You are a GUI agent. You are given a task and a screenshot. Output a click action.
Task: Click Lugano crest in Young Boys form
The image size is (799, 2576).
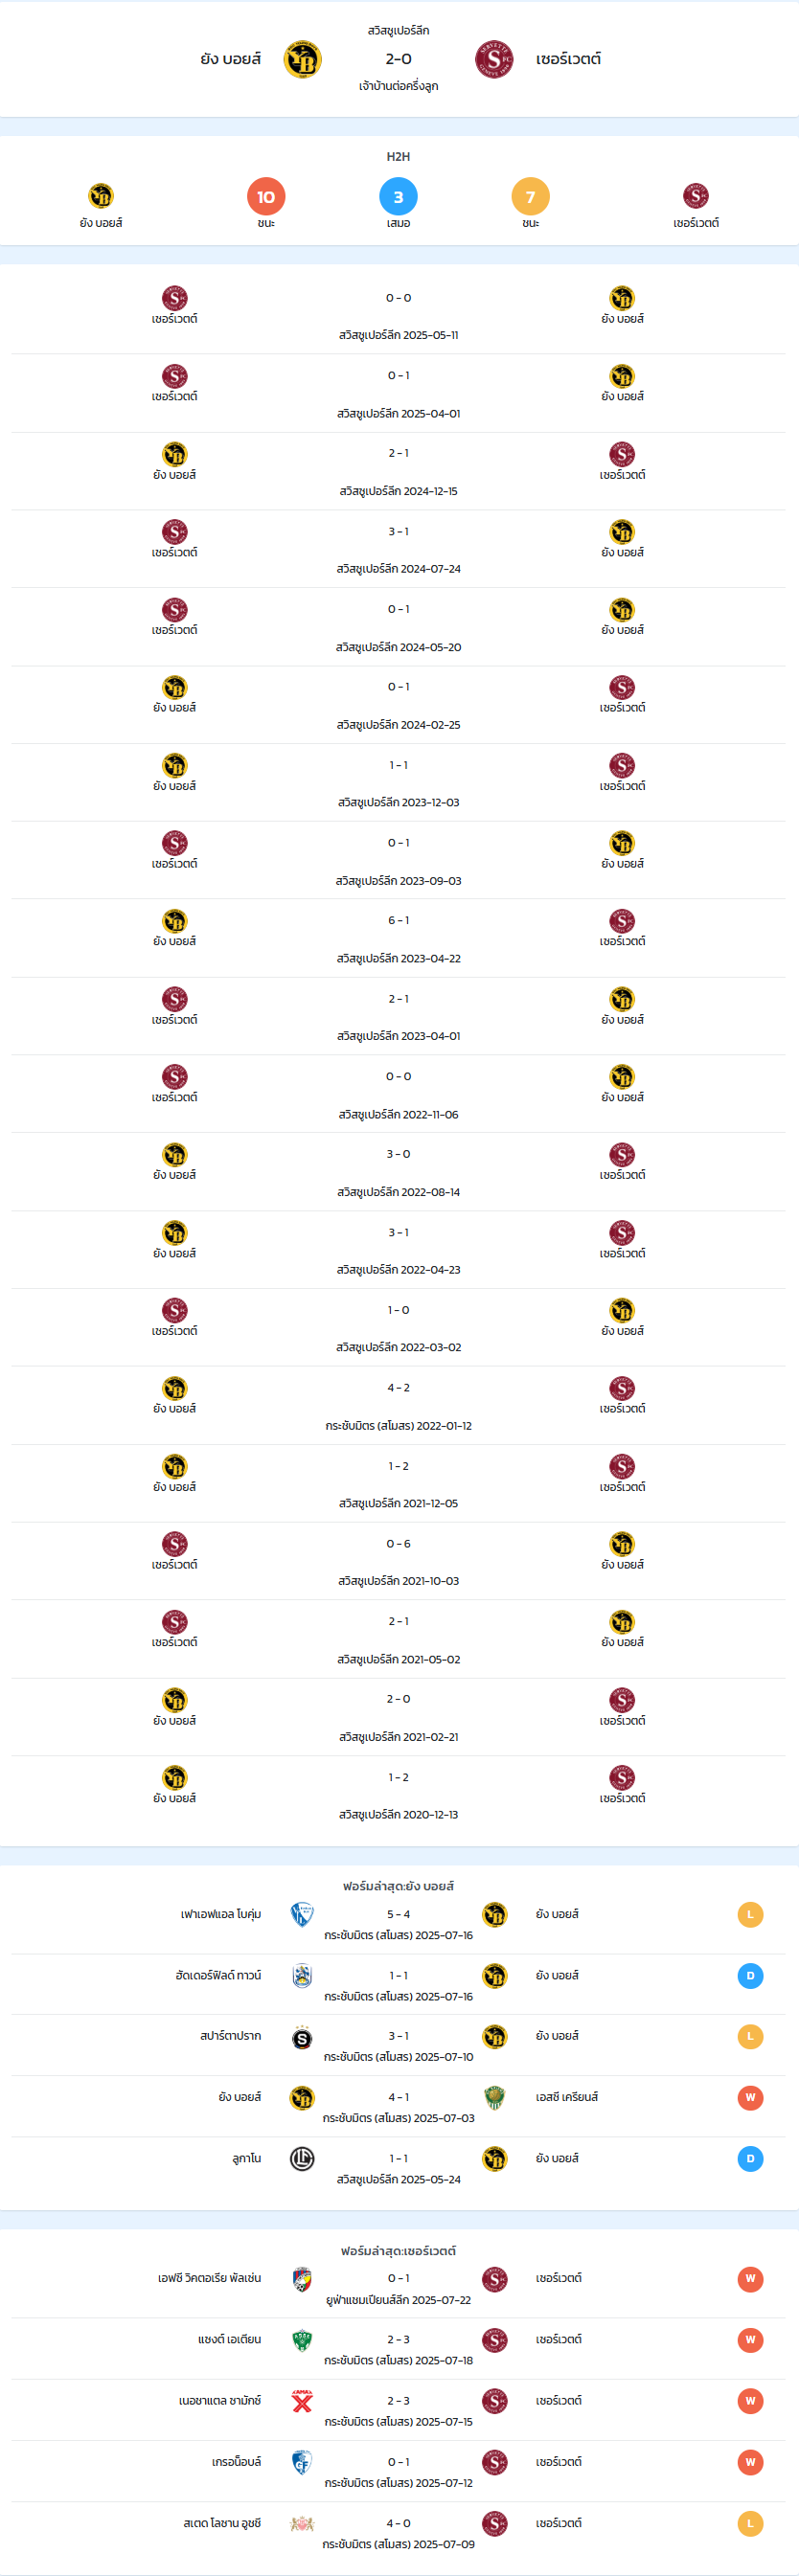pos(302,2159)
